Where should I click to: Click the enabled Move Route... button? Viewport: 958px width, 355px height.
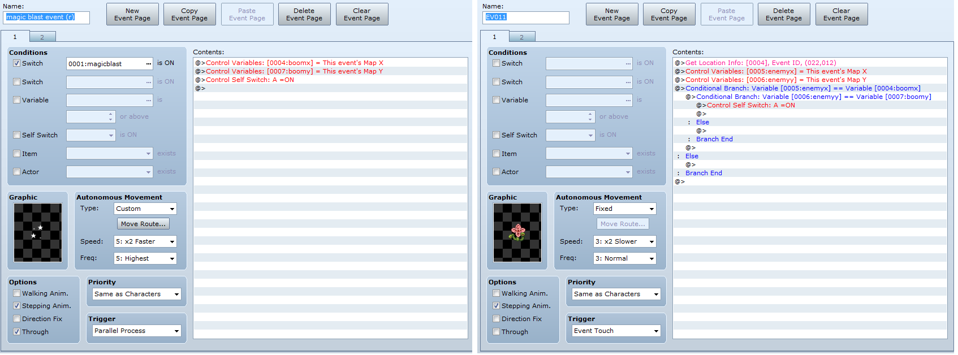click(143, 224)
